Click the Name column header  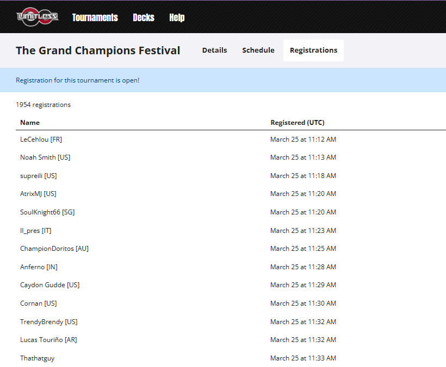tap(30, 123)
